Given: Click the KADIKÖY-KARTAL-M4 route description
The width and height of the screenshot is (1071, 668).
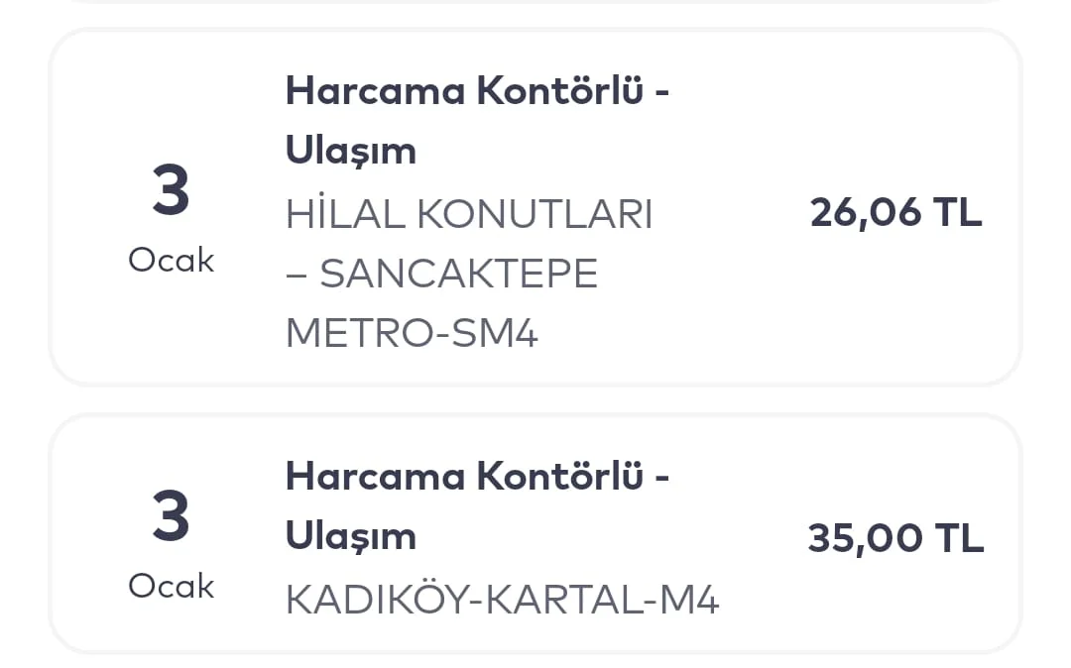Looking at the screenshot, I should [x=502, y=600].
